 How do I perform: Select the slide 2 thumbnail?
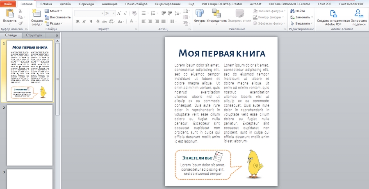point(29,135)
